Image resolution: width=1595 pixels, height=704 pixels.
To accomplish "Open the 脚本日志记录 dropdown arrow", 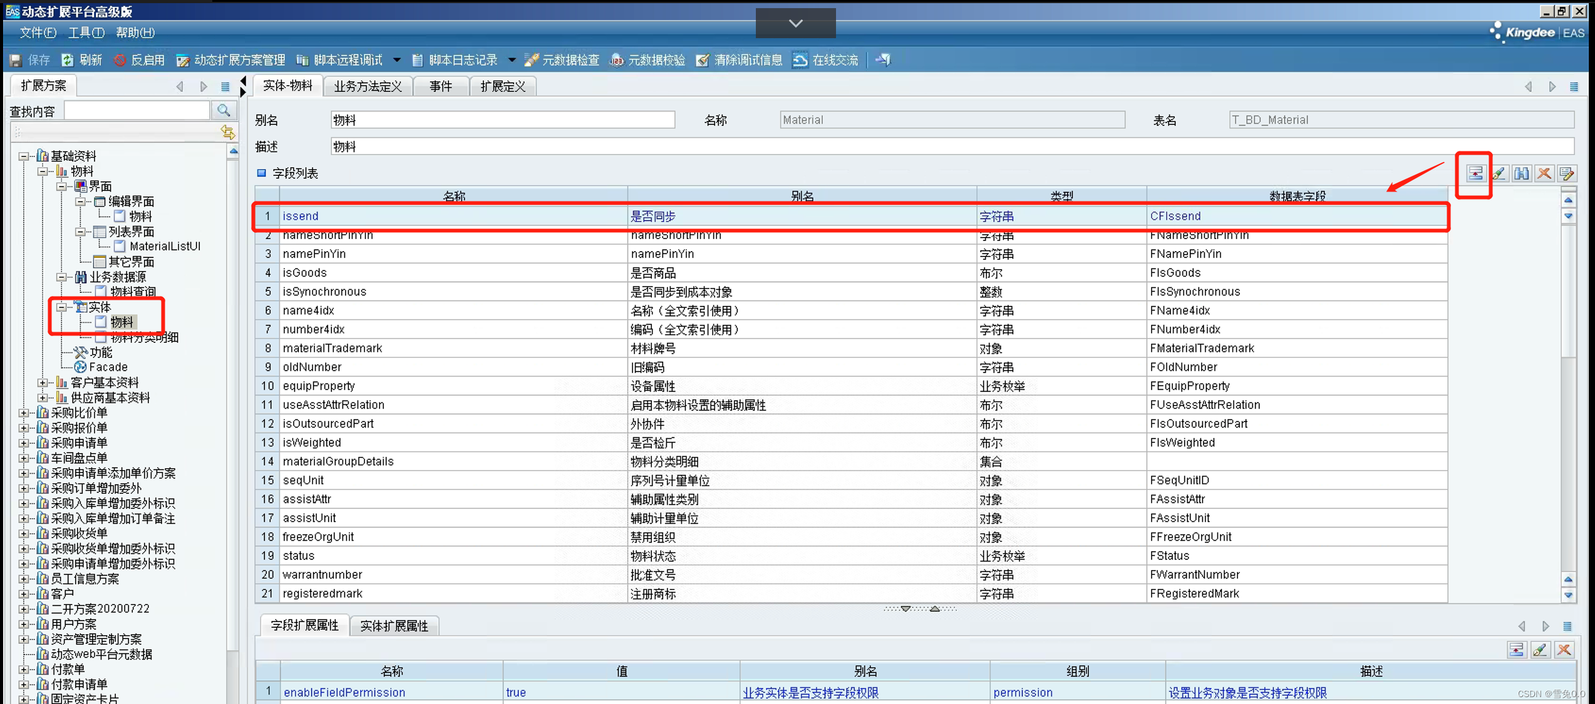I will click(x=512, y=60).
